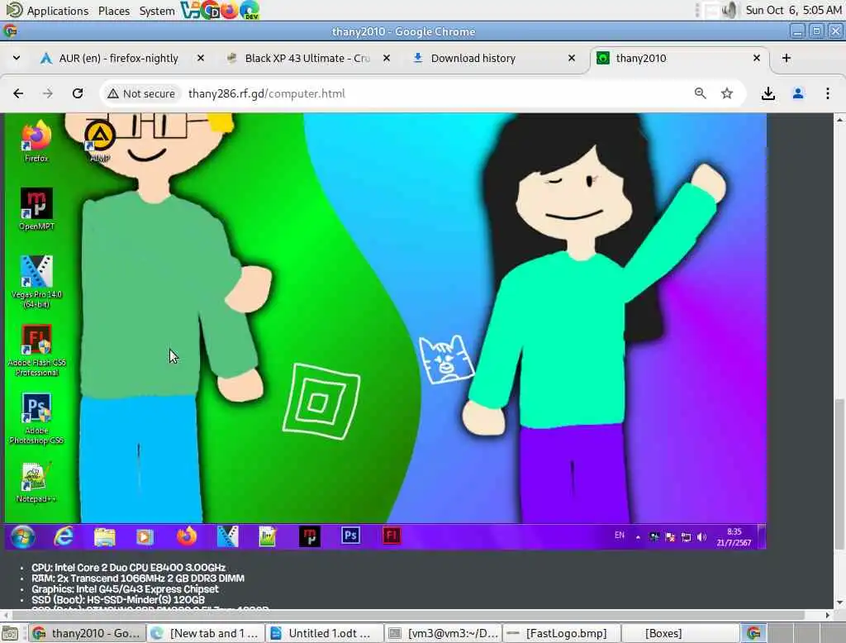Viewport: 846px width, 643px height.
Task: Close the Download history tab
Action: (572, 58)
